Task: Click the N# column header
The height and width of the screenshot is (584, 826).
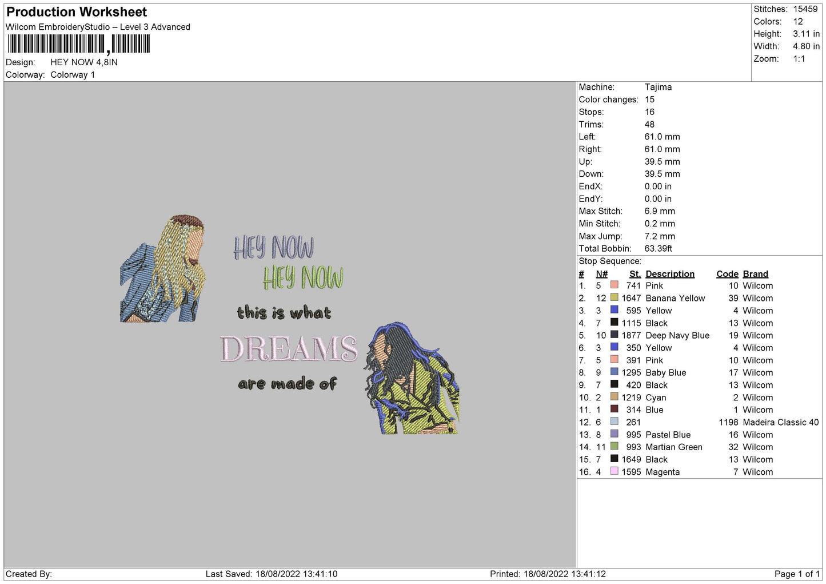Action: pyautogui.click(x=601, y=274)
